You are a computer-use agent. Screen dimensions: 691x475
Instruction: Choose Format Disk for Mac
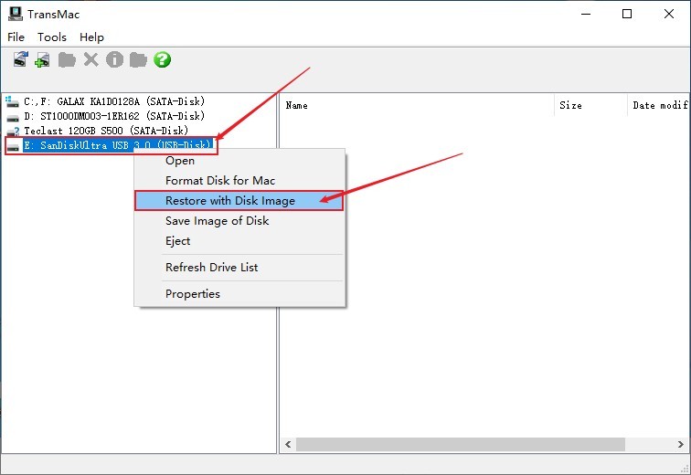pos(239,181)
